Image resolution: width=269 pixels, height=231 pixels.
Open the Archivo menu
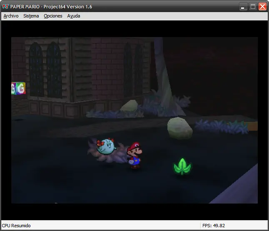tap(11, 16)
